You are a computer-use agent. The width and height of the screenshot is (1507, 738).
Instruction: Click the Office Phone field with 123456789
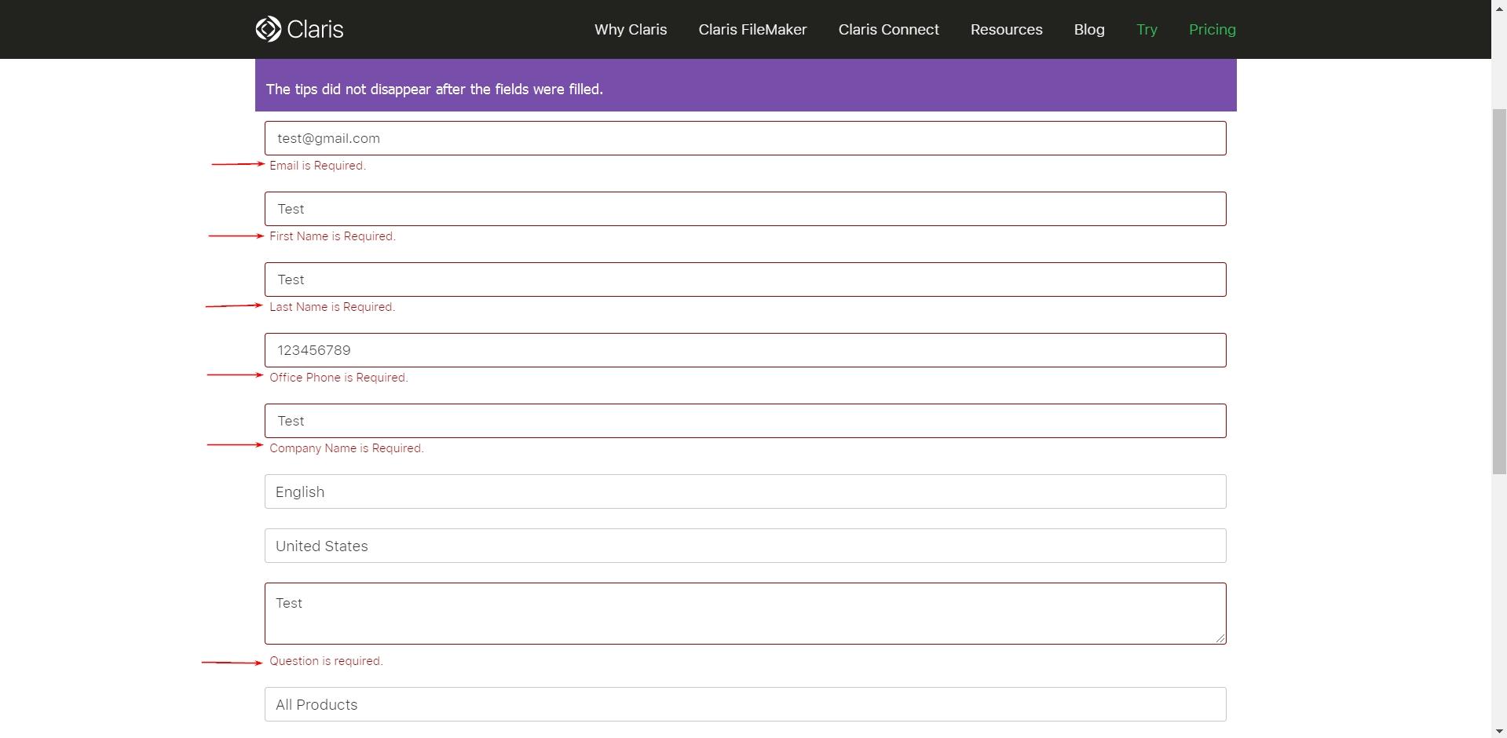point(745,350)
